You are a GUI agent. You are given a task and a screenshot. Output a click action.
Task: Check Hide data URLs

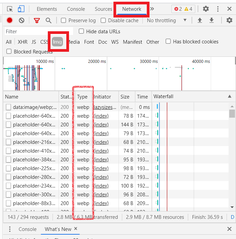tap(81, 31)
